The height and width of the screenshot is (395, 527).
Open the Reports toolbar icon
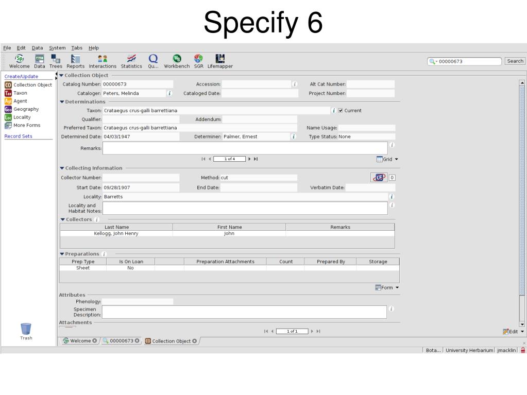coord(75,61)
